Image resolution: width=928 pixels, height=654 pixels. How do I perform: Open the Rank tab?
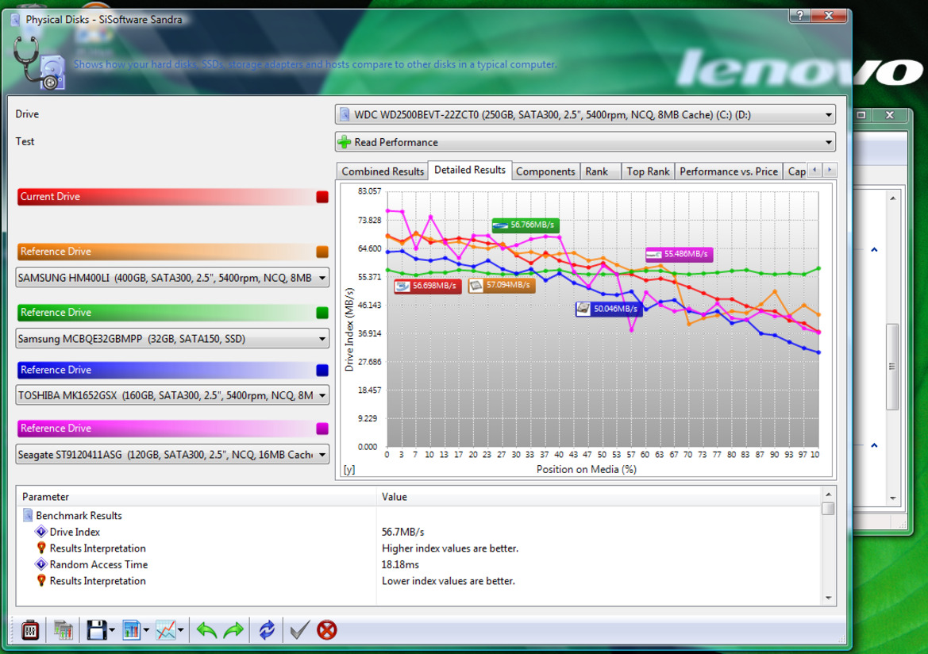[599, 171]
